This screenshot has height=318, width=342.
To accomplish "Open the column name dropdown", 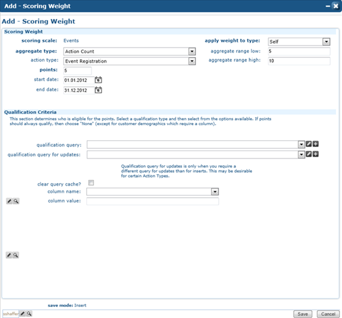I will click(x=215, y=191).
